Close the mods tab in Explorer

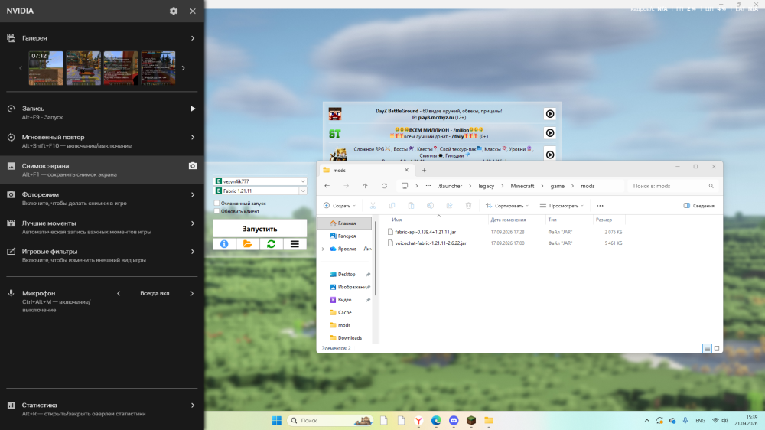click(x=406, y=170)
